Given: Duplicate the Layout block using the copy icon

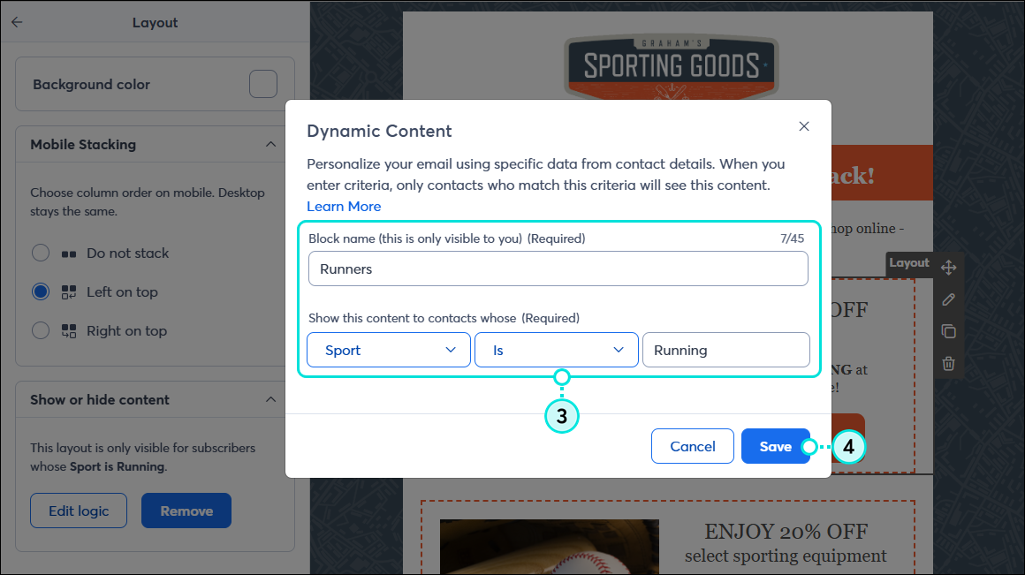Looking at the screenshot, I should coord(948,331).
